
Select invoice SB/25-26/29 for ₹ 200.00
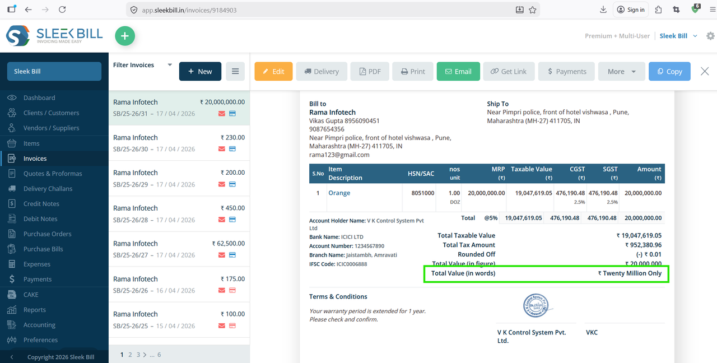click(x=179, y=178)
